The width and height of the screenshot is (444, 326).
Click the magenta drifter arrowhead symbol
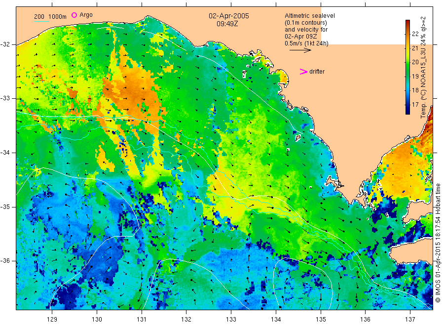[x=303, y=72]
